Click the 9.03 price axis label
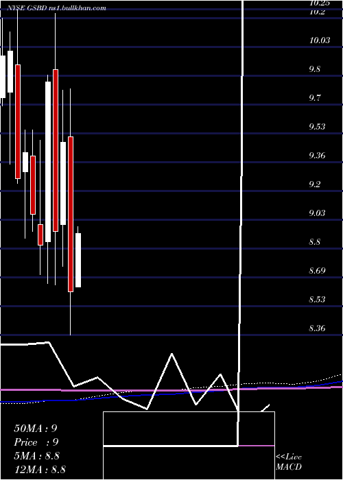This screenshot has width=343, height=480. point(317,213)
